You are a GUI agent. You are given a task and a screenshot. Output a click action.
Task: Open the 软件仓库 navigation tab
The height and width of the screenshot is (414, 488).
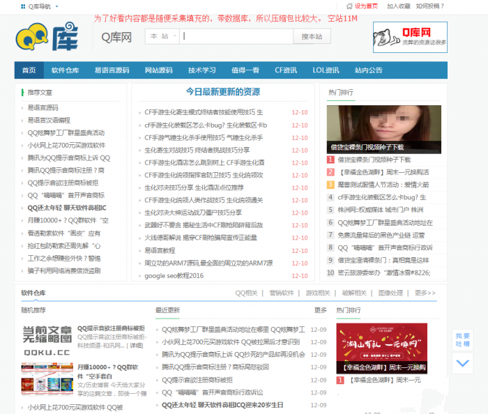(65, 70)
